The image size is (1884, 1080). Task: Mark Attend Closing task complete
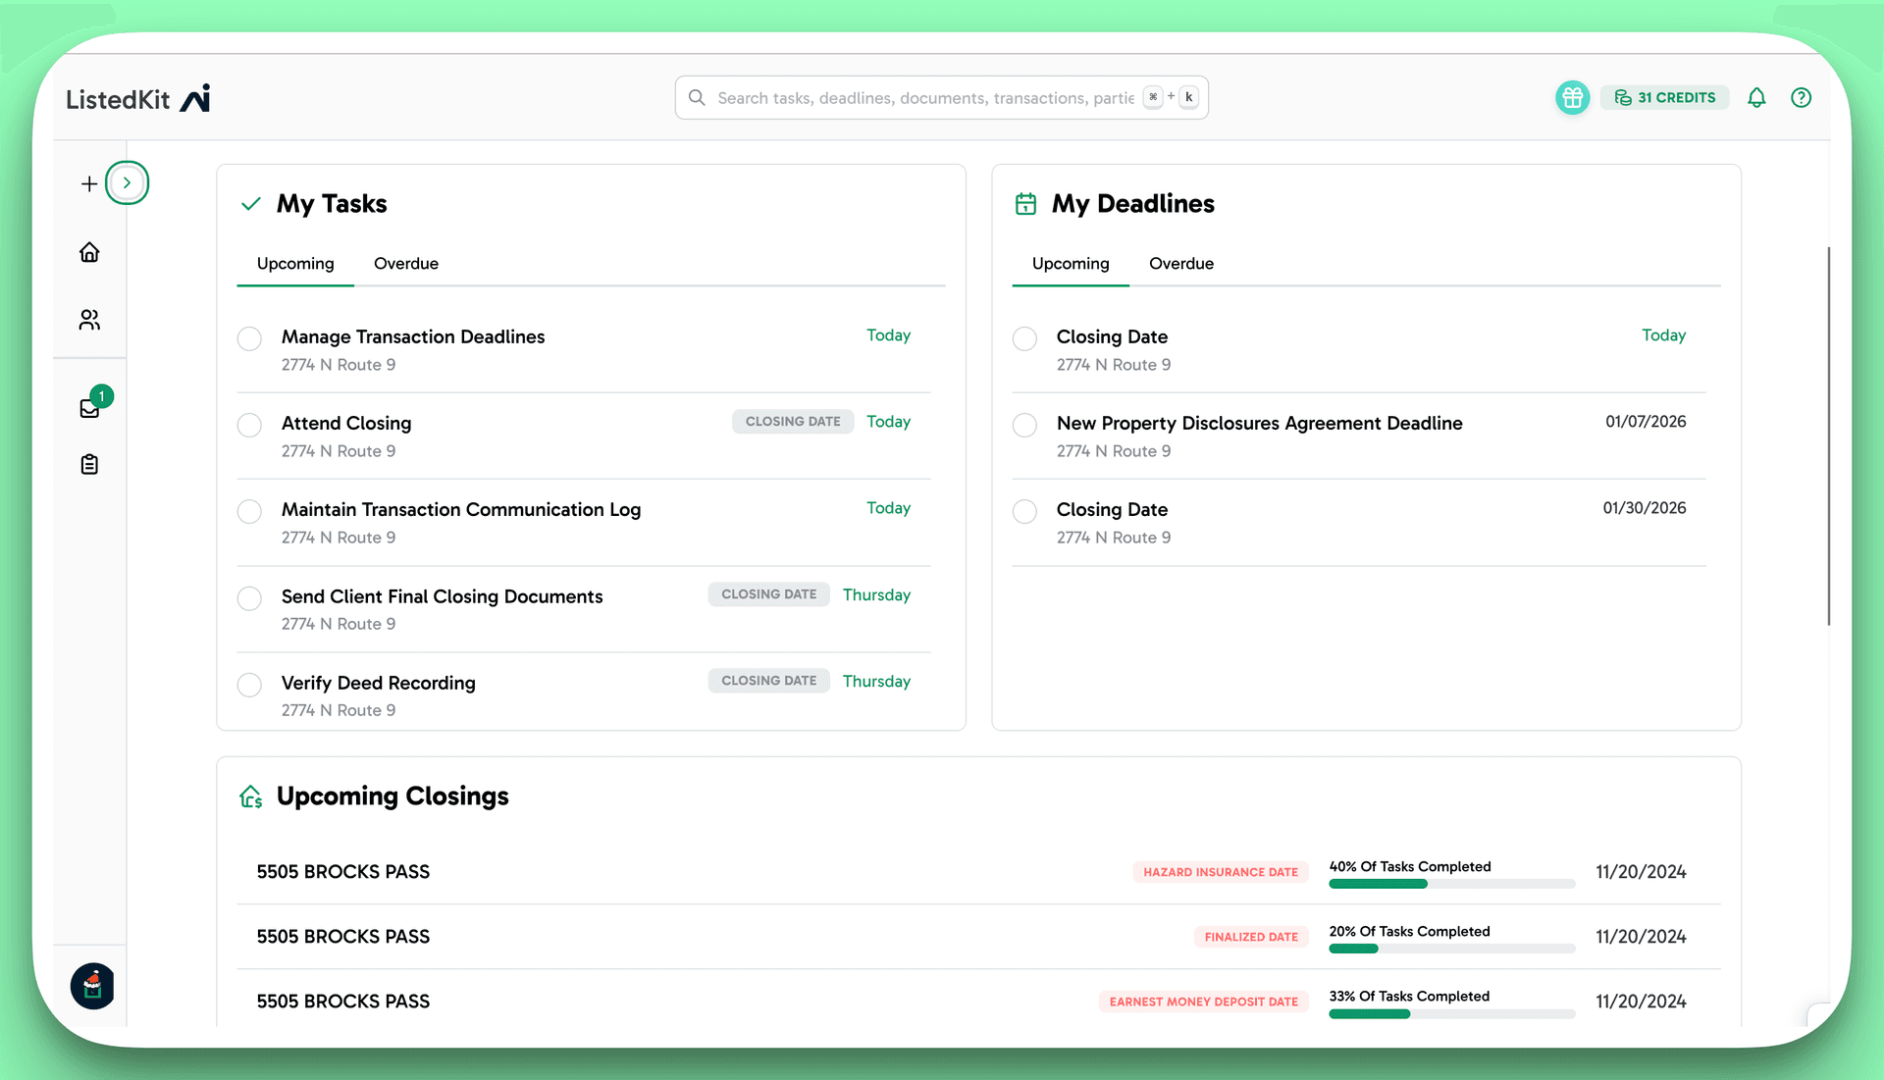pos(249,425)
